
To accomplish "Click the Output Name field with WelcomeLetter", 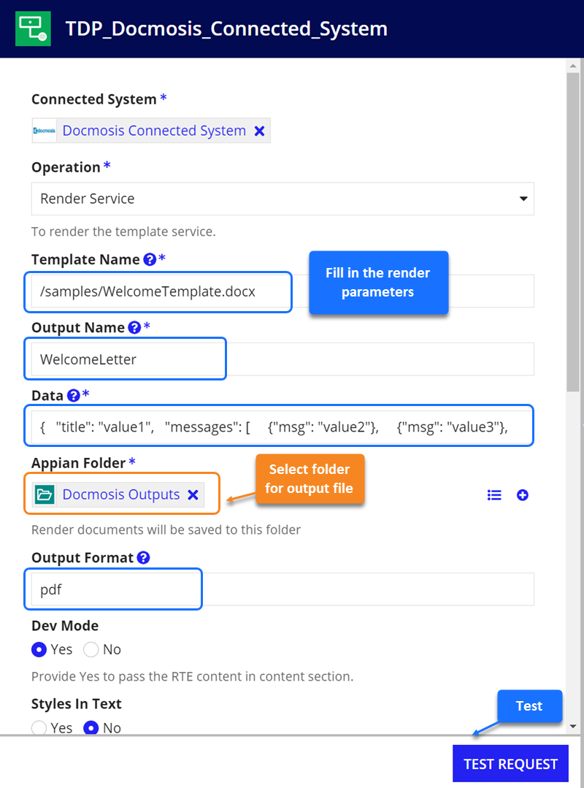I will tap(283, 359).
